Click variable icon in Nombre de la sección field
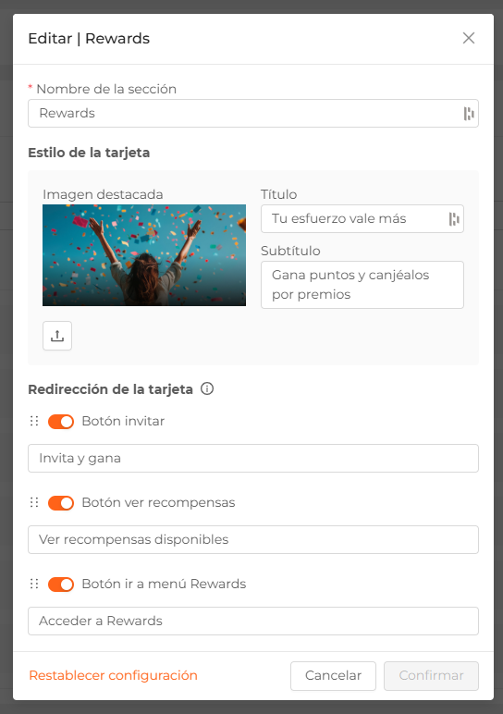 (x=469, y=114)
